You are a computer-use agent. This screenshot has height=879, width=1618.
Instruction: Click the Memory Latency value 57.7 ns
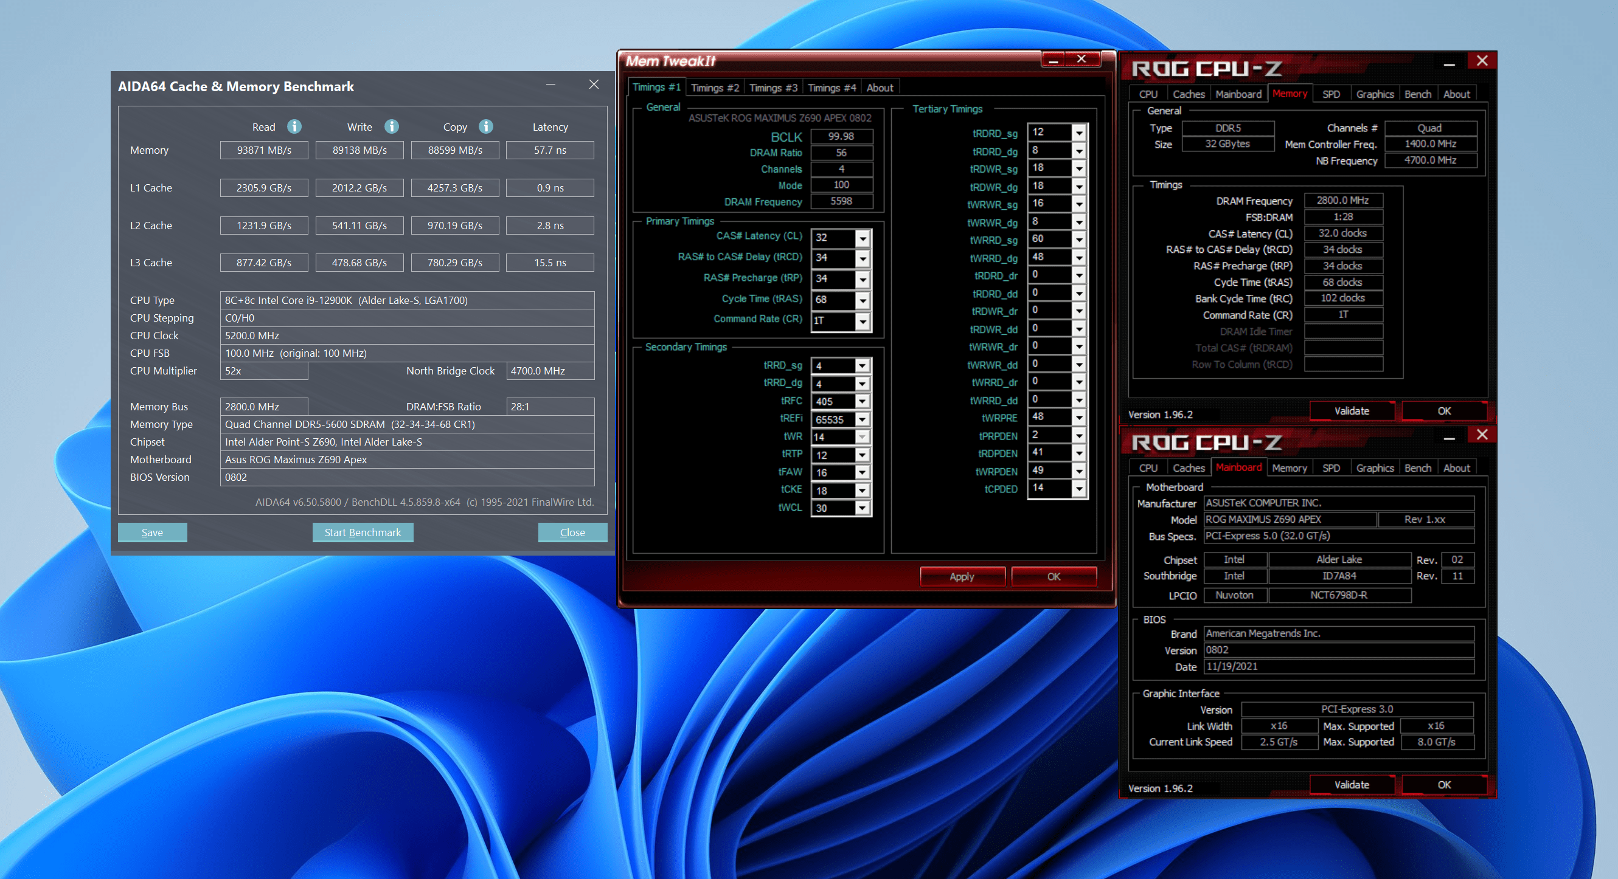click(550, 150)
